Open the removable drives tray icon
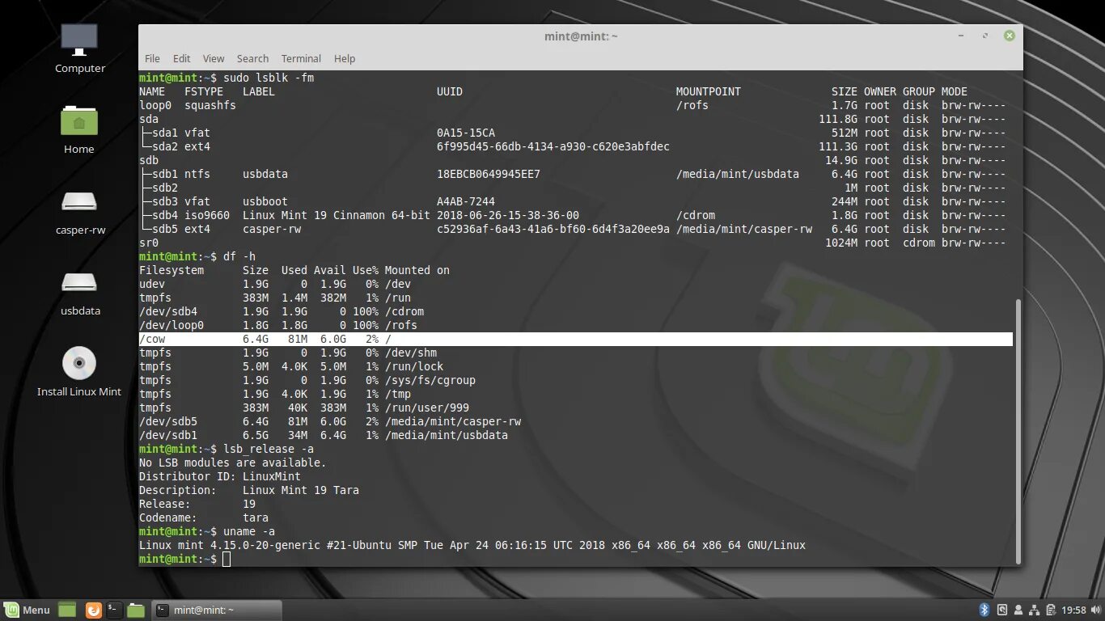Viewport: 1105px width, 621px height. [1001, 610]
